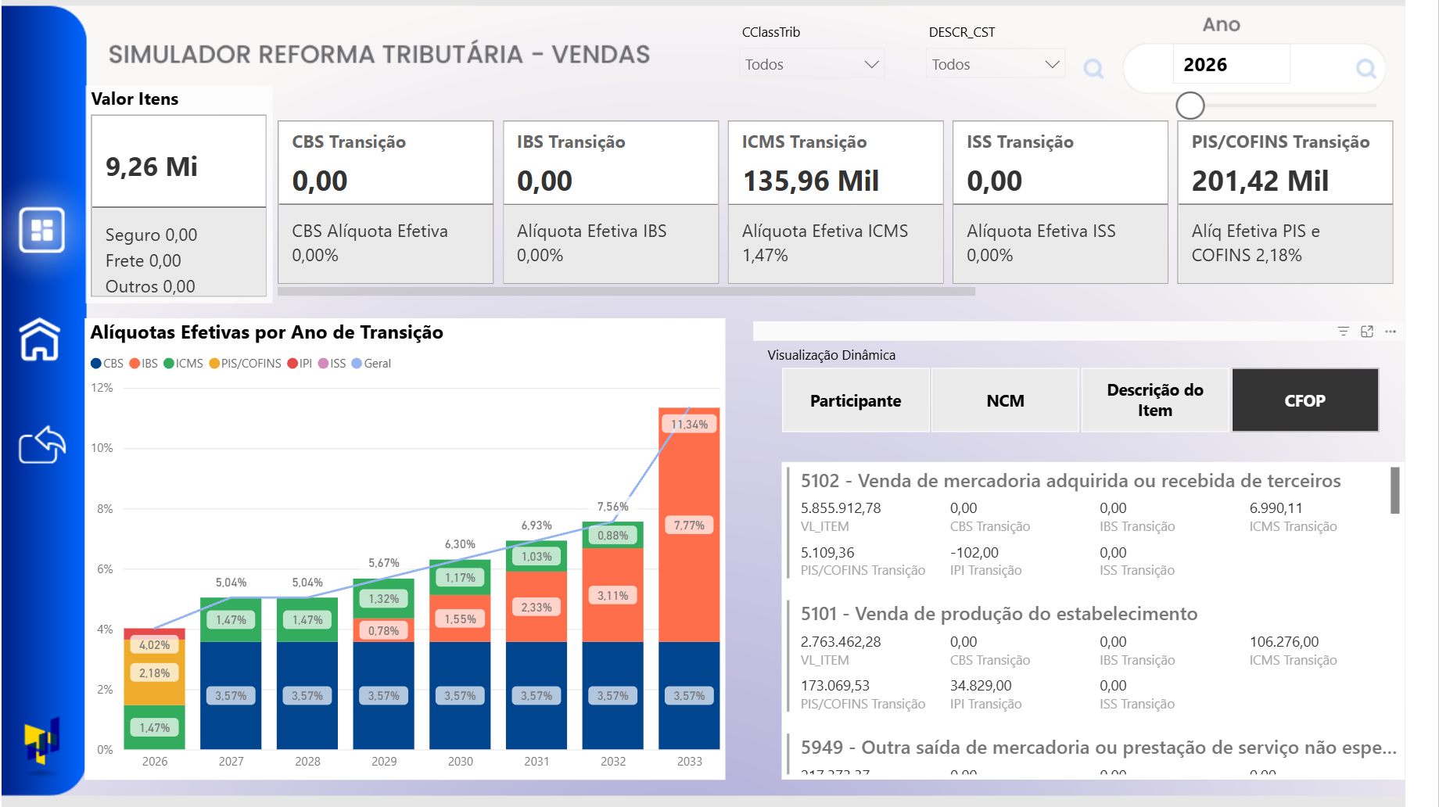Click the CFOP button

[1304, 400]
